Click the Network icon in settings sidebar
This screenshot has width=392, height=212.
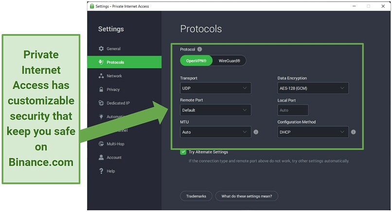click(x=101, y=76)
